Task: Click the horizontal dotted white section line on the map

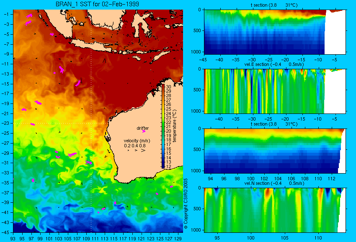Action: tap(60, 123)
